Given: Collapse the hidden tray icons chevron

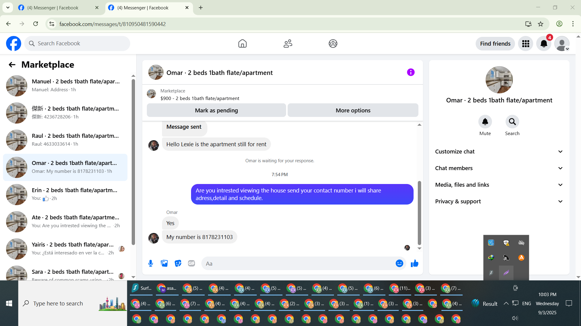Looking at the screenshot, I should (506, 303).
